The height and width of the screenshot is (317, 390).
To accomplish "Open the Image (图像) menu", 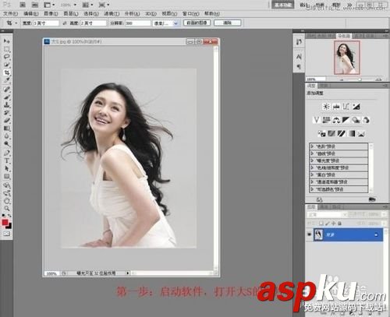I will 51,13.
